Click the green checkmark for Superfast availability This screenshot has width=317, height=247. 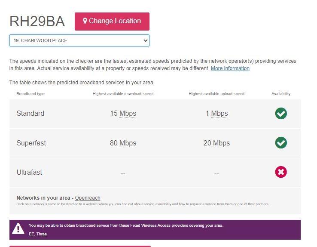pos(281,143)
